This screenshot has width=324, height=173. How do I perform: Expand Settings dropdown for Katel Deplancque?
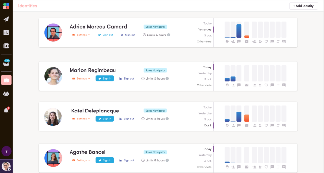coord(82,119)
